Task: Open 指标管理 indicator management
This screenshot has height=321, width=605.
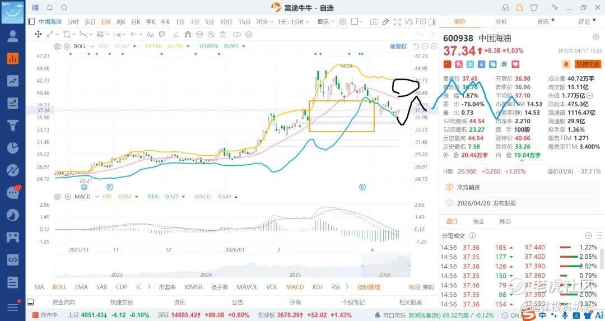Action: pos(369,287)
